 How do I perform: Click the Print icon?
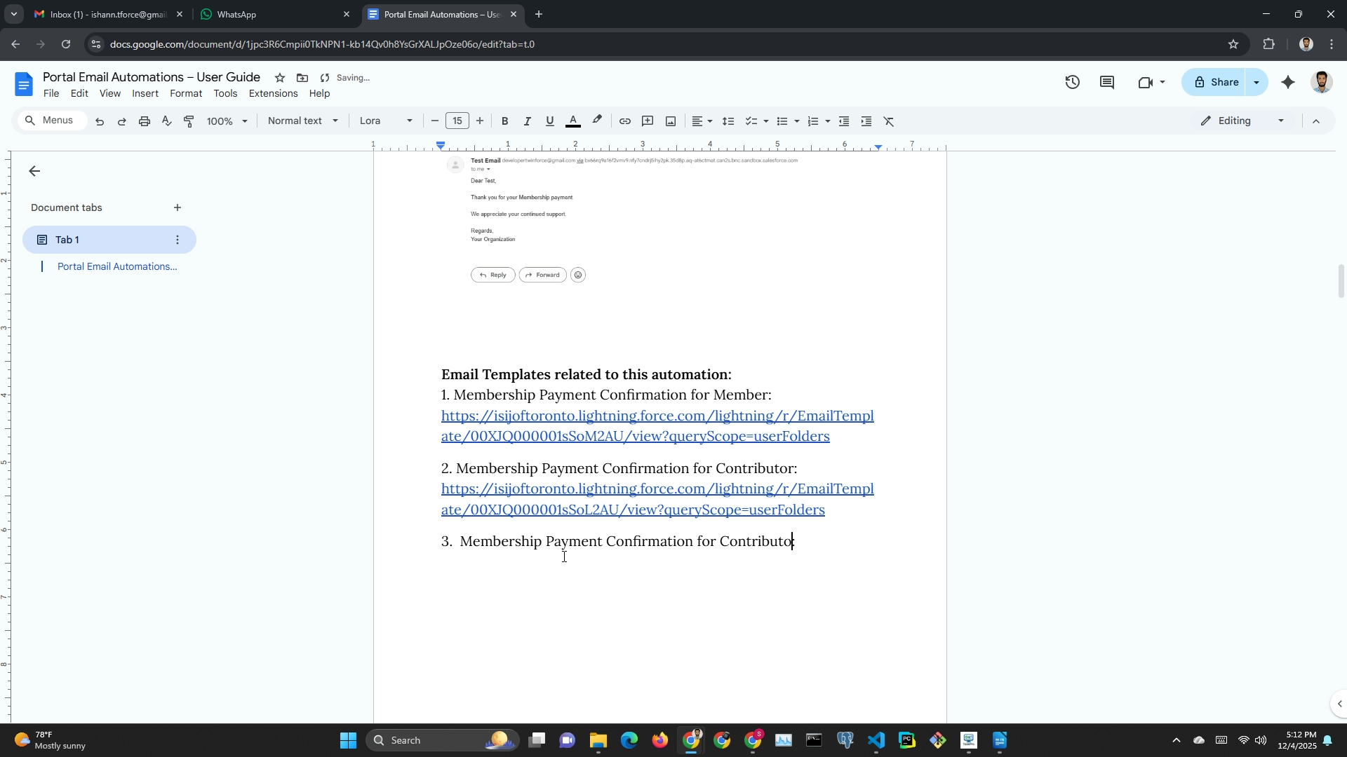coord(145,121)
